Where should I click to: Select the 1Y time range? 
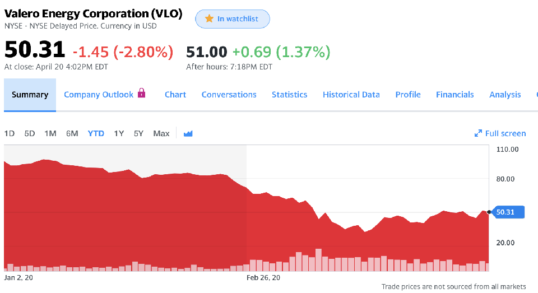[119, 133]
